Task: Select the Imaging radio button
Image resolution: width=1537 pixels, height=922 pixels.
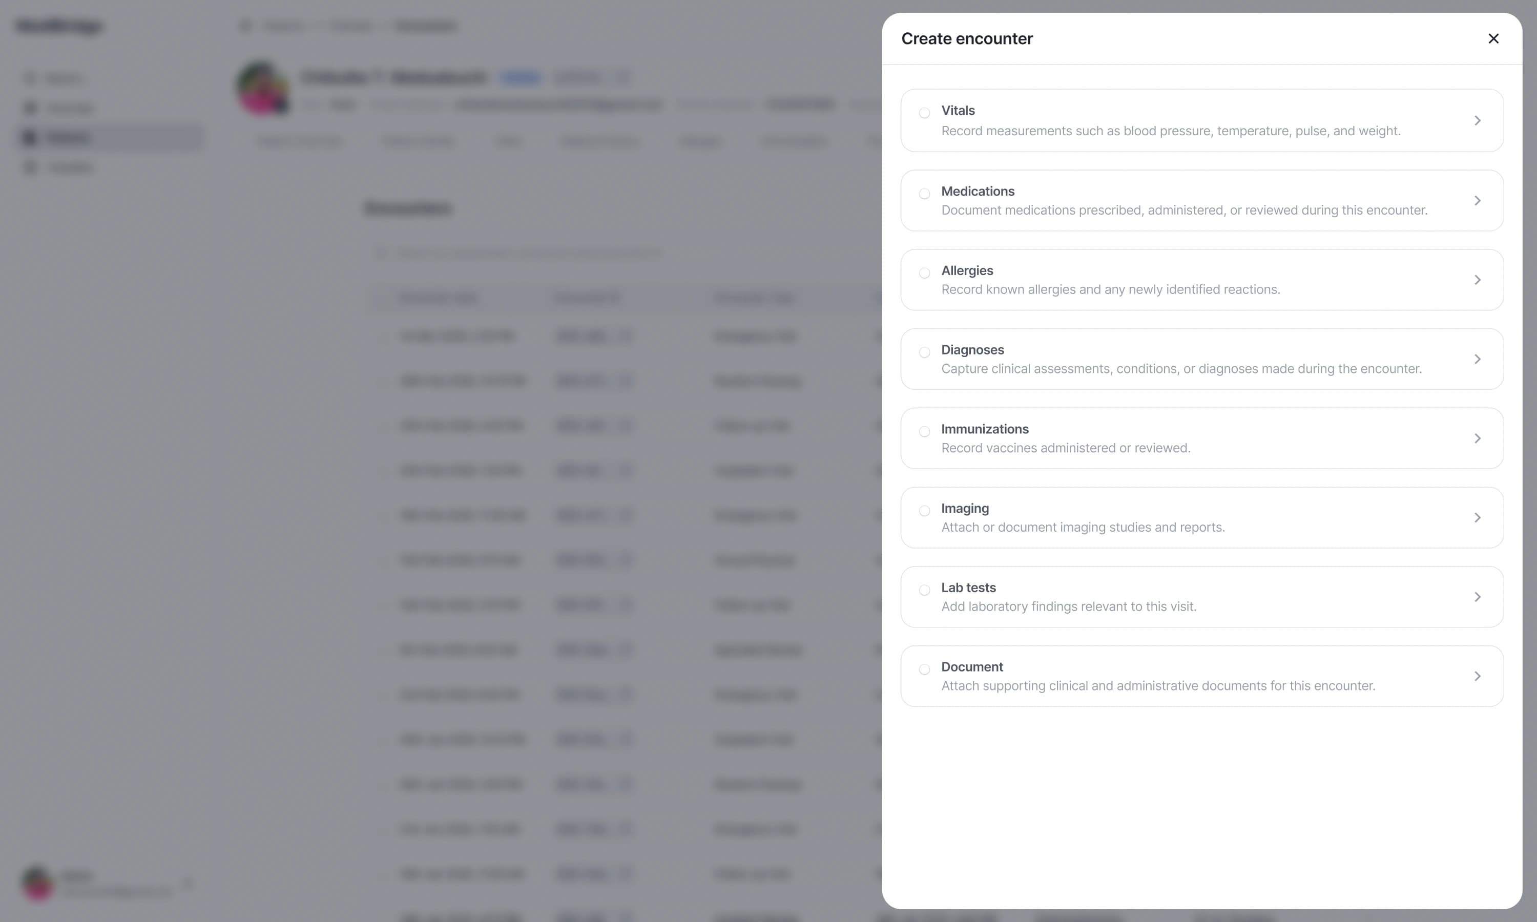Action: click(x=924, y=511)
